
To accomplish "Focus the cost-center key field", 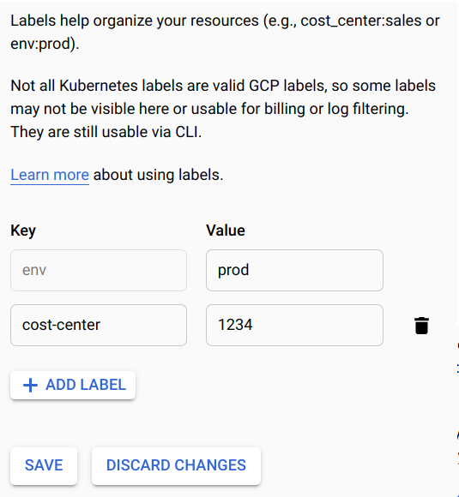I will tap(99, 326).
